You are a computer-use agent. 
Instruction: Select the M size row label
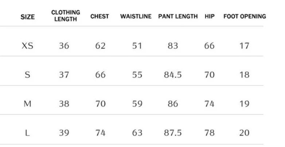coord(27,104)
